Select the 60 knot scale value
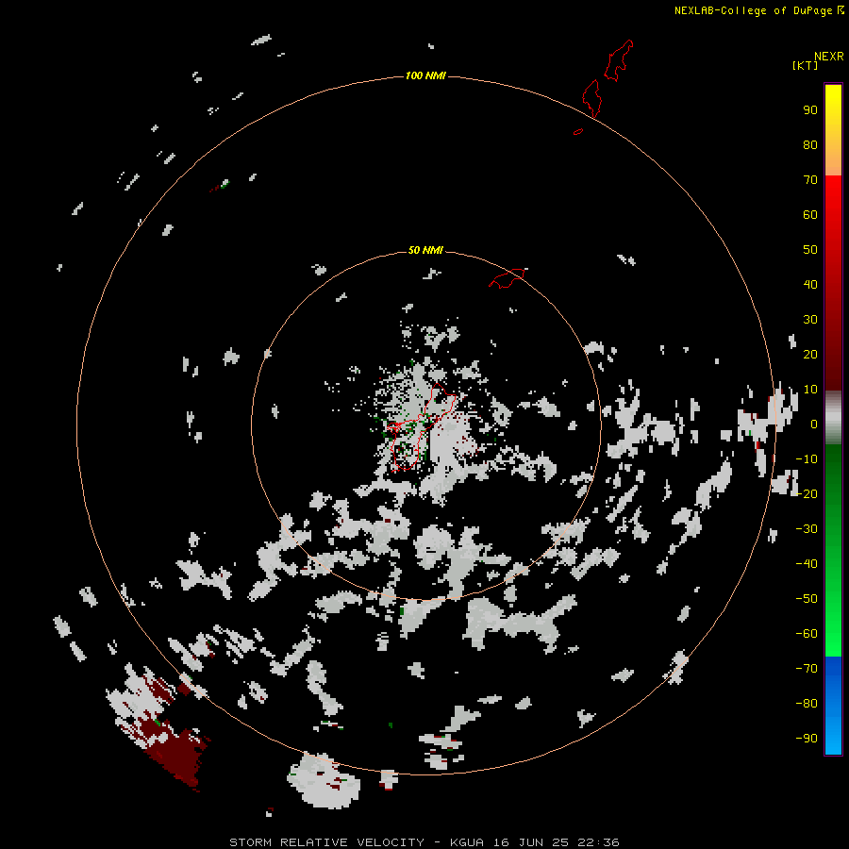 tap(810, 214)
